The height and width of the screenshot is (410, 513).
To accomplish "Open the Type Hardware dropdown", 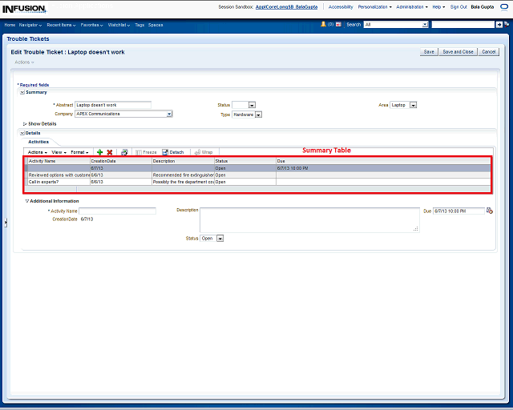I will coord(259,115).
